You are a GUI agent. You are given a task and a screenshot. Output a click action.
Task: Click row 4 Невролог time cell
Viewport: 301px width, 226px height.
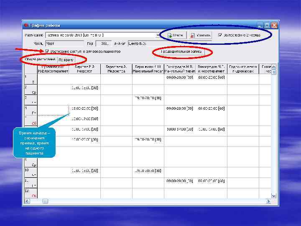(x=84, y=108)
